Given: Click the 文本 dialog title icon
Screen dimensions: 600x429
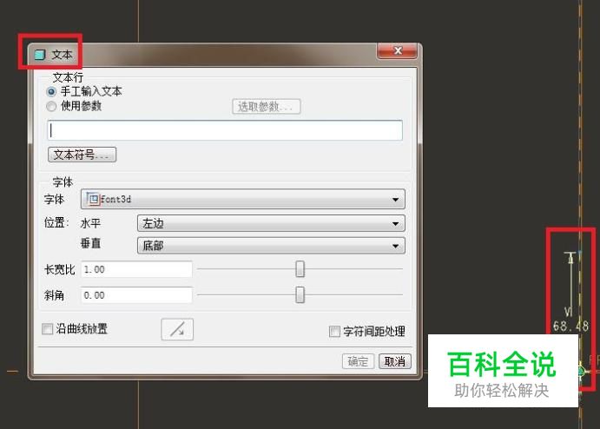Looking at the screenshot, I should click(40, 55).
